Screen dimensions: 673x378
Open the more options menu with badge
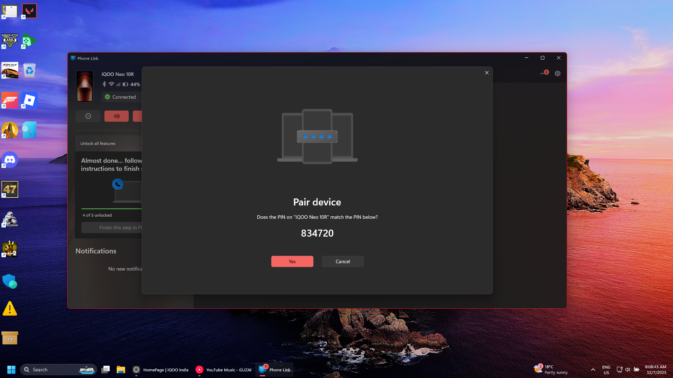tap(543, 73)
